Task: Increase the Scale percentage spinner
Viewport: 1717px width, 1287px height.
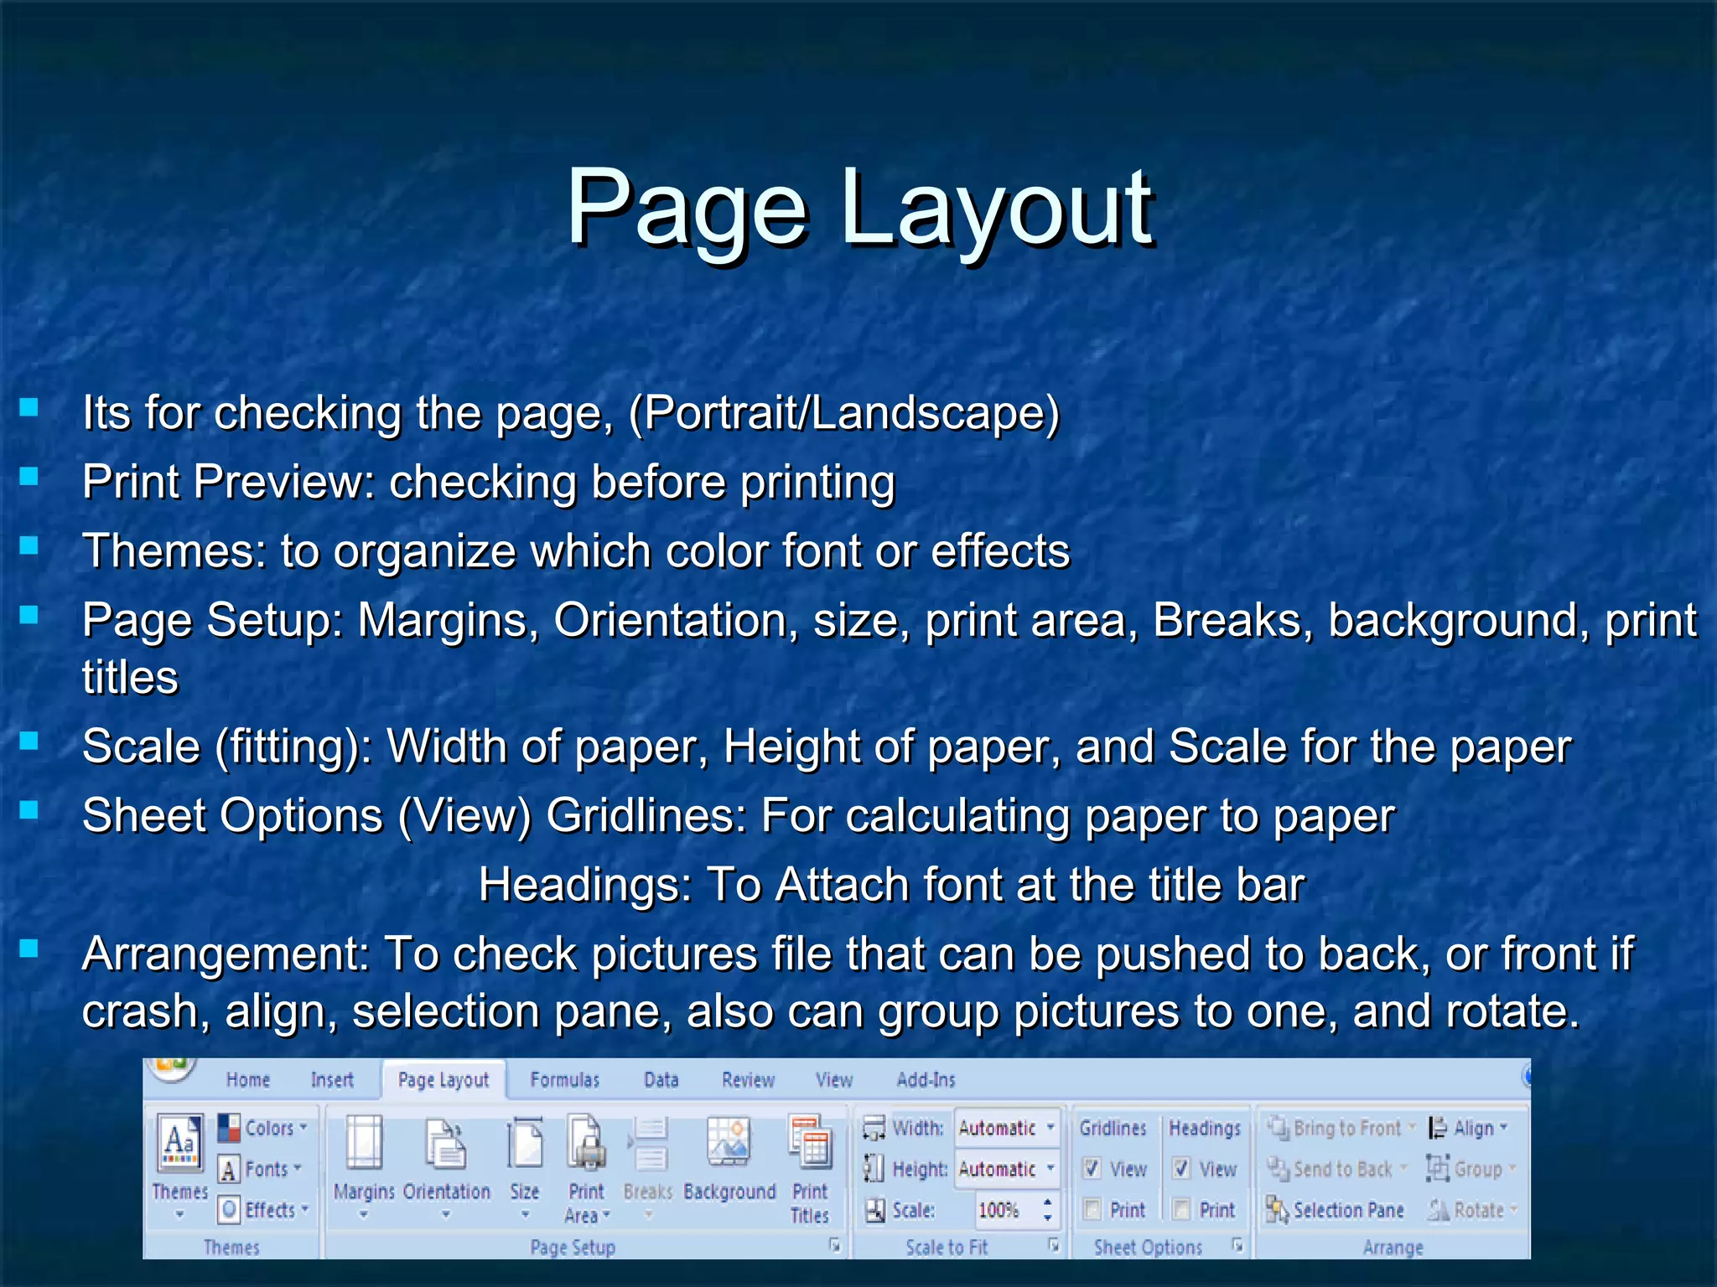Action: (x=1047, y=1202)
